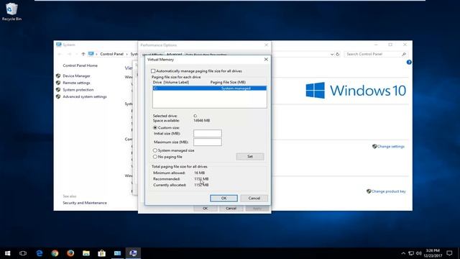Click the search magnifier in Control Panel
Image resolution: width=460 pixels, height=259 pixels.
pos(404,55)
